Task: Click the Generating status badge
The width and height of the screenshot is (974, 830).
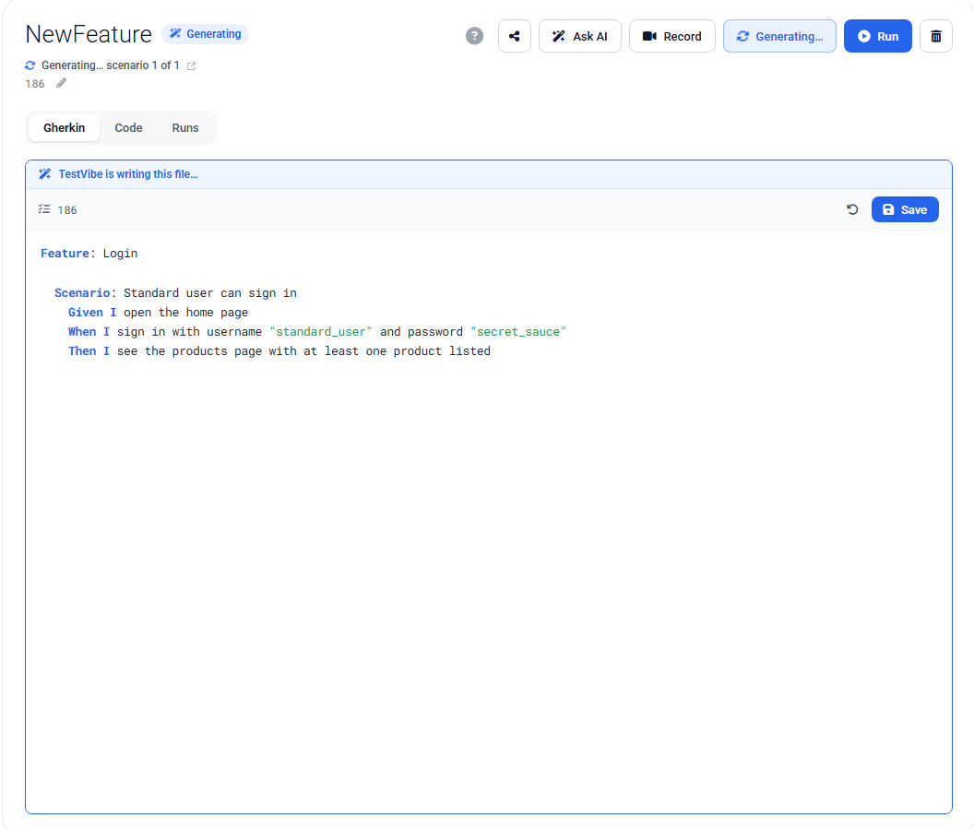Action: point(206,34)
